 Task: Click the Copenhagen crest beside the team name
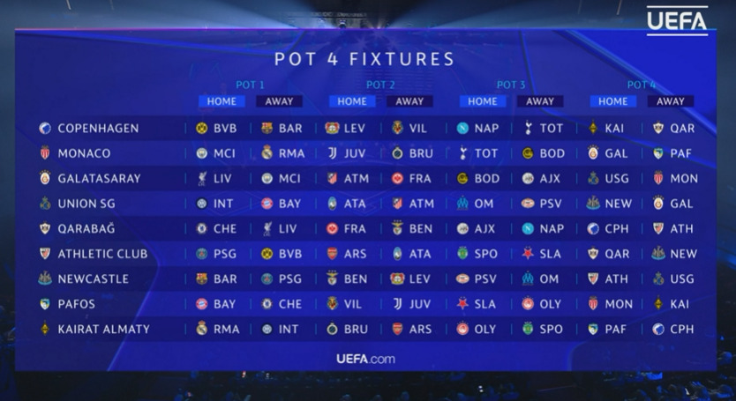pyautogui.click(x=45, y=128)
